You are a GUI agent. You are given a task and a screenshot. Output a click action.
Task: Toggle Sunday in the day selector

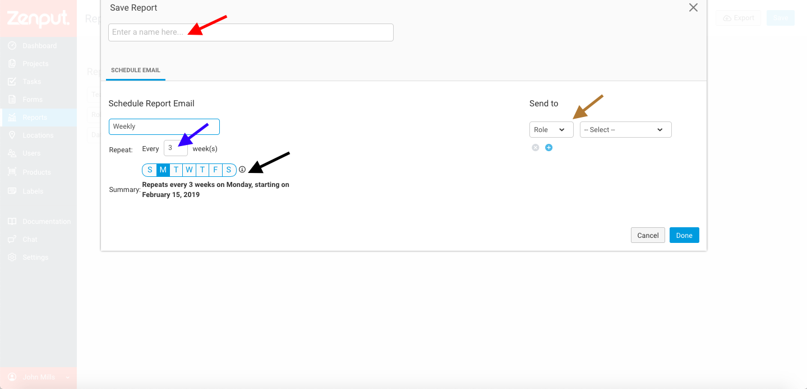[x=149, y=169]
